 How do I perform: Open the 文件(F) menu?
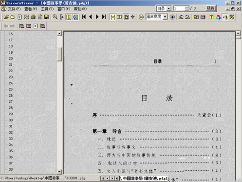pyautogui.click(x=14, y=9)
